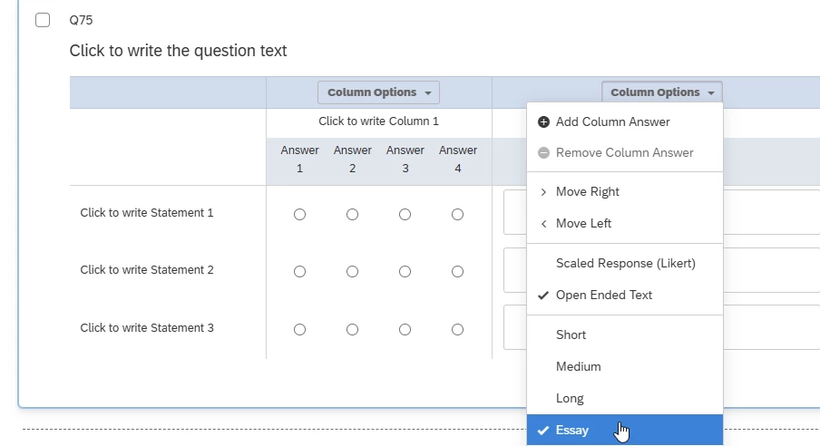
Task: Rename the Column 1 header text
Action: 378,121
